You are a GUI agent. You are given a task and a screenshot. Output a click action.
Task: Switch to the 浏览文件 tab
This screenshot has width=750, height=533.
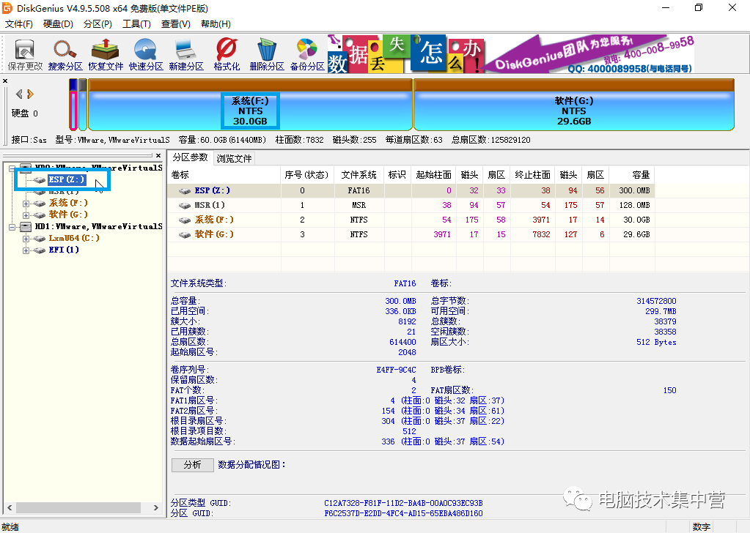pos(234,157)
